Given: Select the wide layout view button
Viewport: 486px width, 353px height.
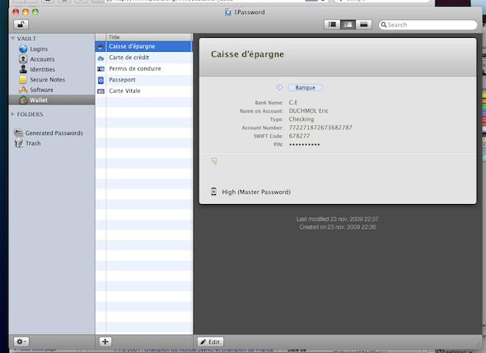Looking at the screenshot, I should click(364, 25).
